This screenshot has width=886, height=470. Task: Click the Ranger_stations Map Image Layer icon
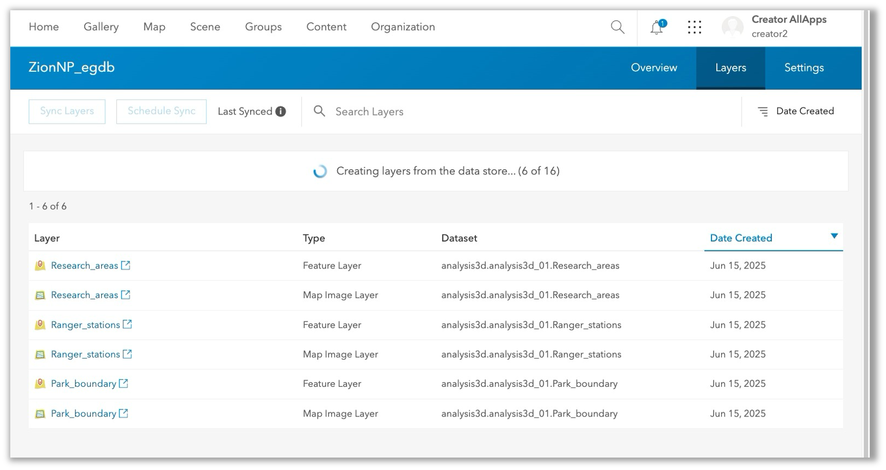tap(40, 354)
